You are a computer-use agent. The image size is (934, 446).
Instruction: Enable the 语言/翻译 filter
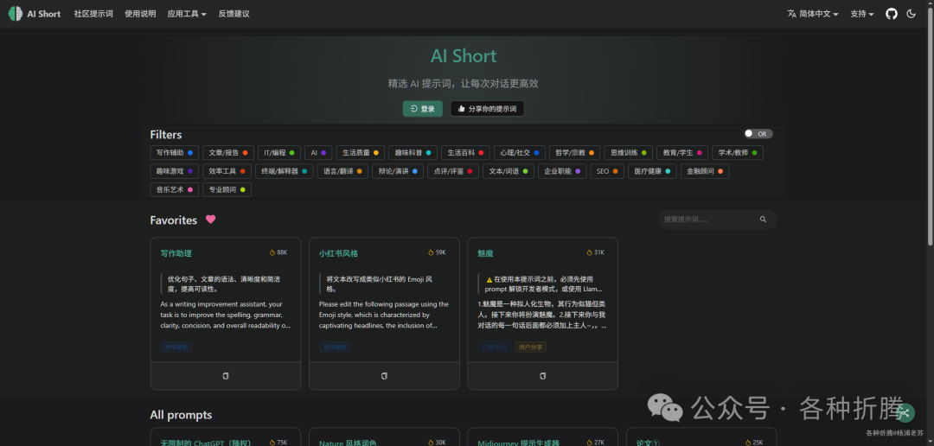click(x=342, y=171)
